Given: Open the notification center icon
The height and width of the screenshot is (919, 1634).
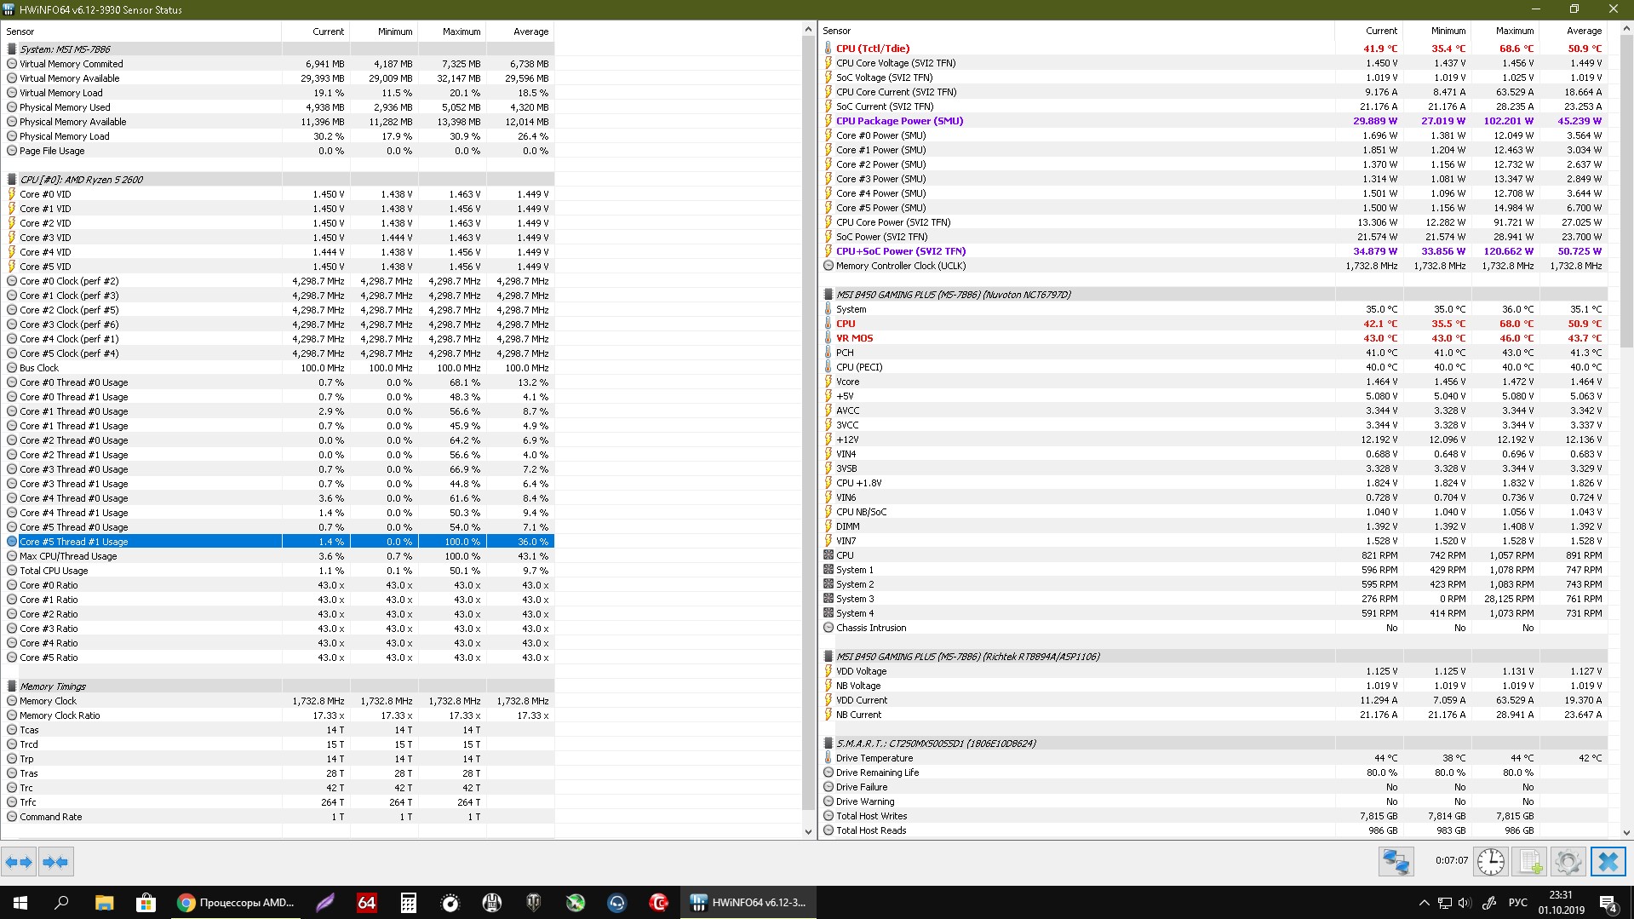Looking at the screenshot, I should (x=1608, y=903).
